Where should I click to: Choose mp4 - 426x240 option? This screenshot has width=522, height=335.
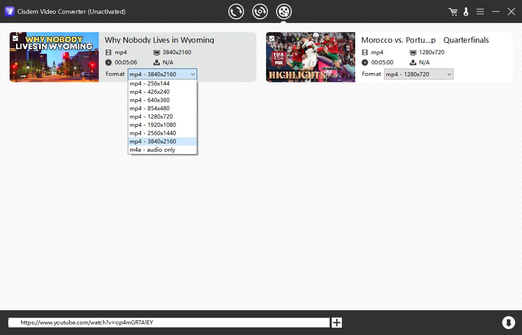click(x=163, y=92)
